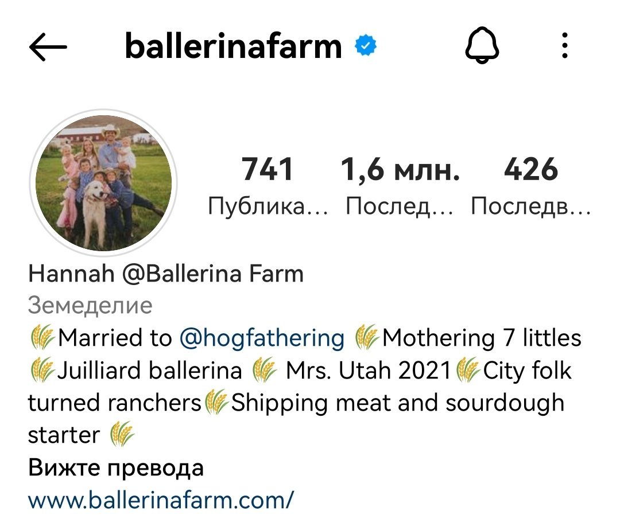
Task: Click the wheat emoji before "Juilliard ballerina"
Action: point(42,371)
